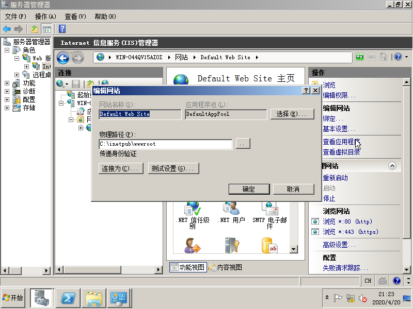Viewport: 413px width, 309px height.
Task: Browse *:80 (http) link
Action: pos(347,221)
